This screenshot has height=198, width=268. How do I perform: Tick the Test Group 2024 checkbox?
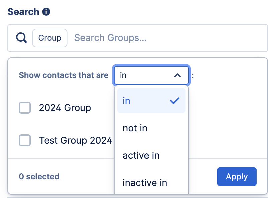(x=25, y=140)
